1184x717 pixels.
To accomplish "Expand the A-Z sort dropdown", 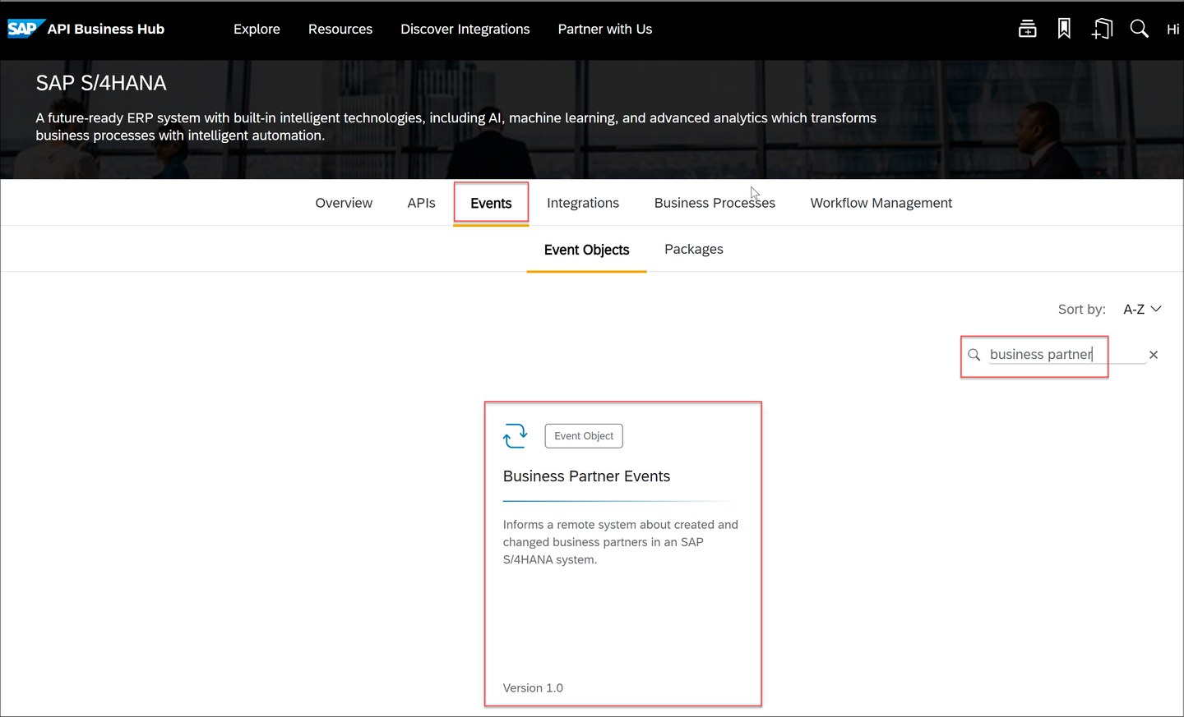I will [x=1143, y=309].
